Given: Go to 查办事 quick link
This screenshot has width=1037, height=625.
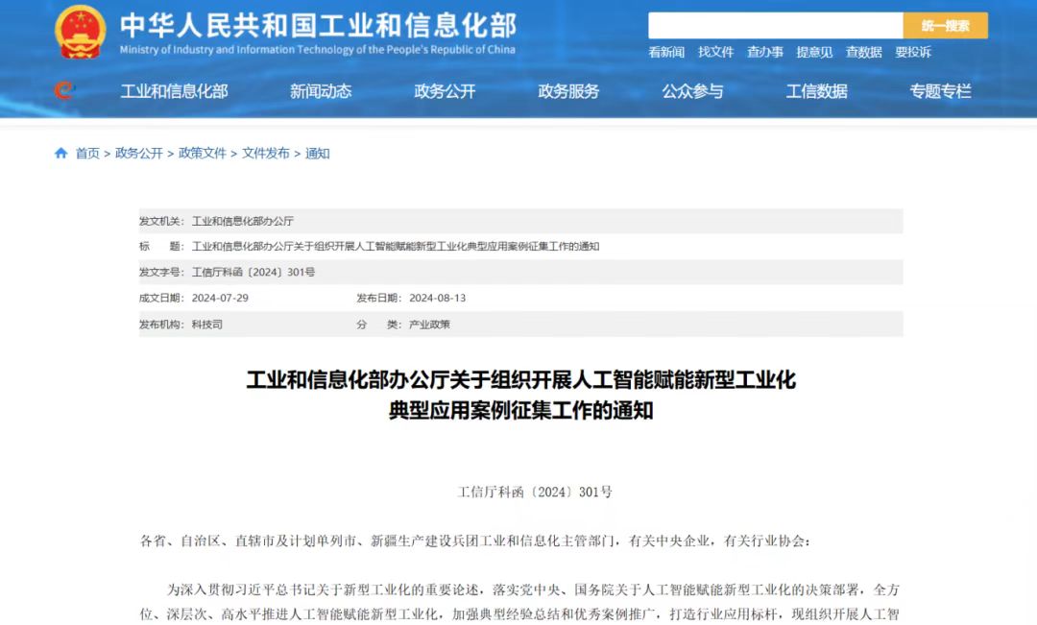Looking at the screenshot, I should pos(765,52).
